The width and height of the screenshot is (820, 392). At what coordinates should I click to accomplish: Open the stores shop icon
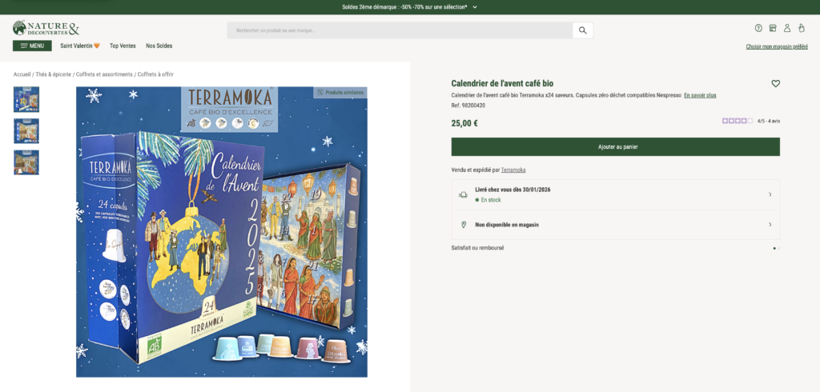[x=773, y=28]
